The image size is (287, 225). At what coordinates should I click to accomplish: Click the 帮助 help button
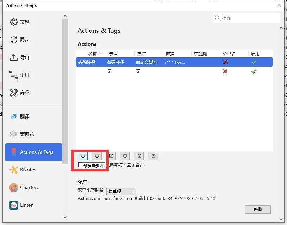258,209
